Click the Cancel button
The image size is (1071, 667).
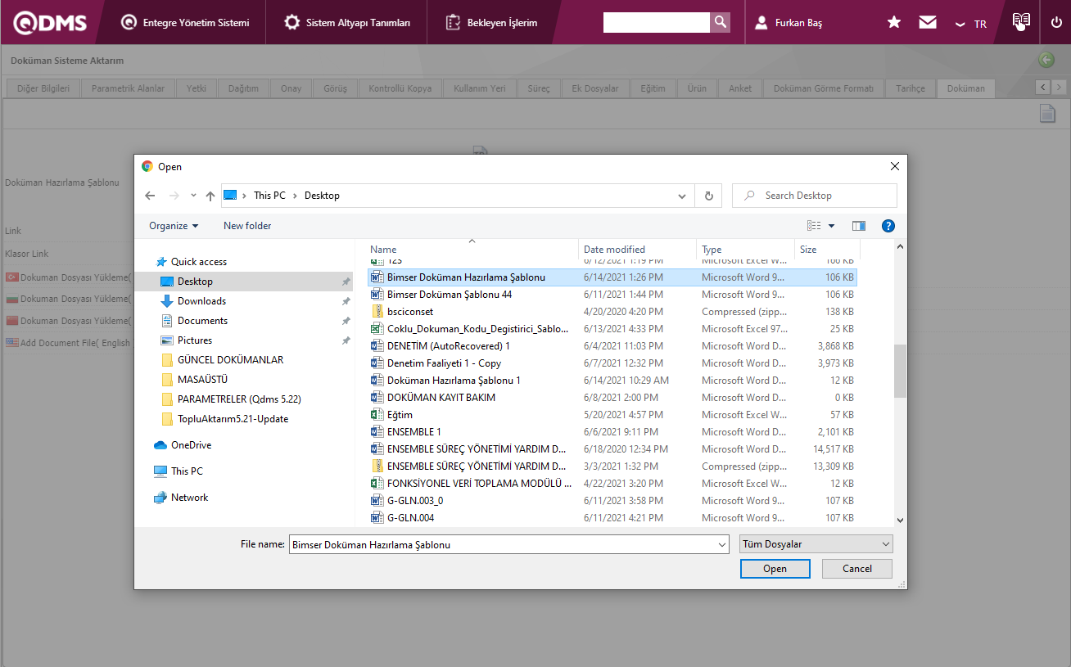857,569
